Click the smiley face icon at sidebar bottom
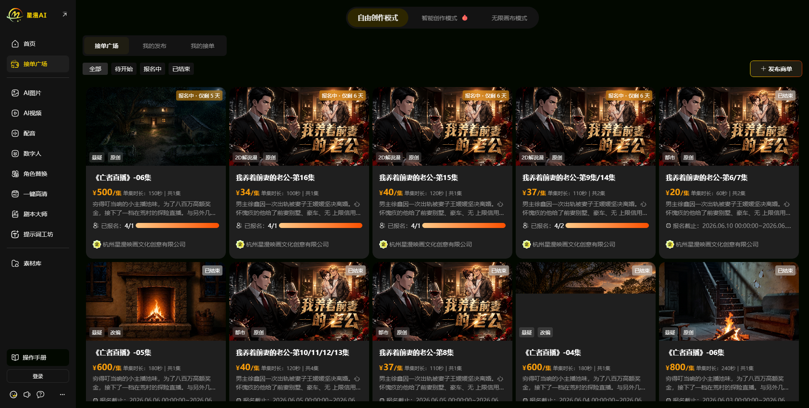This screenshot has width=809, height=408. pos(13,395)
